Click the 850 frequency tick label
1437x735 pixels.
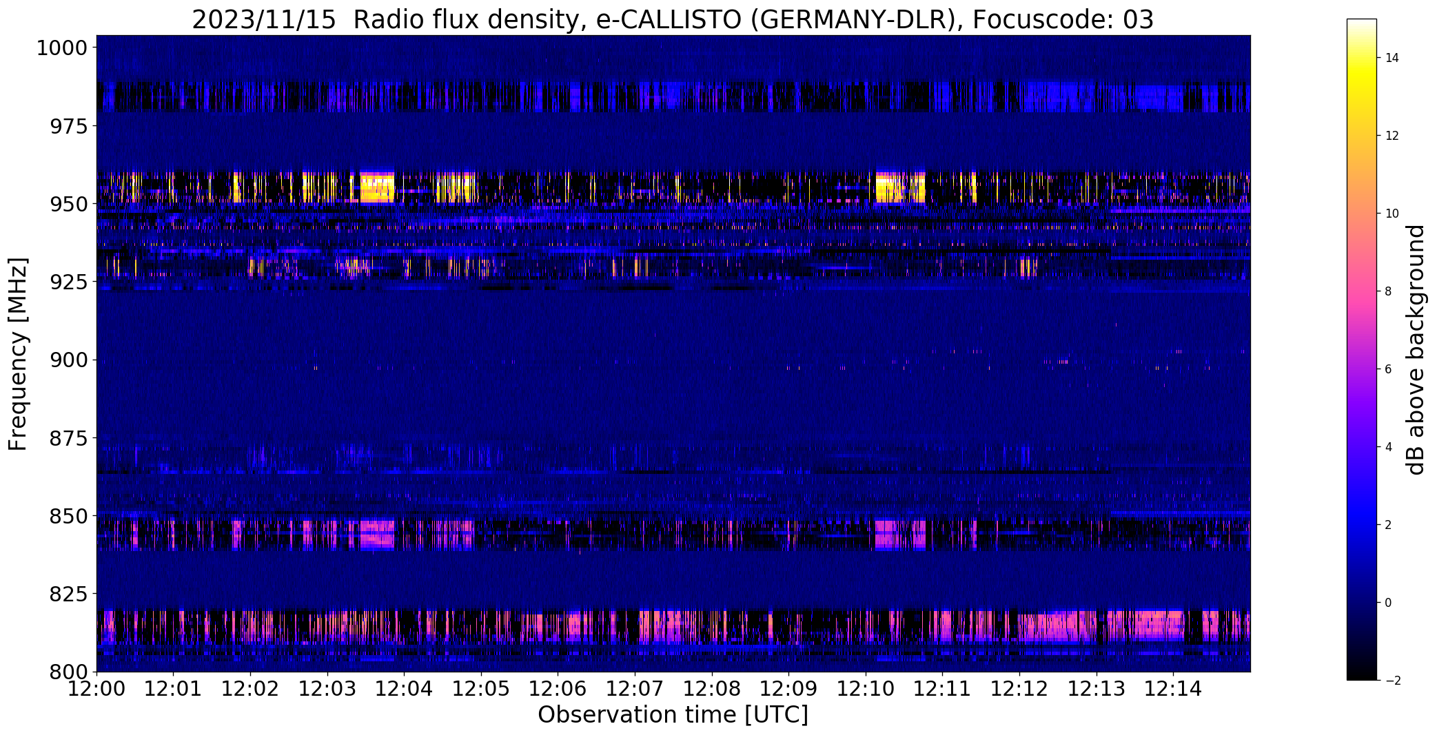68,516
